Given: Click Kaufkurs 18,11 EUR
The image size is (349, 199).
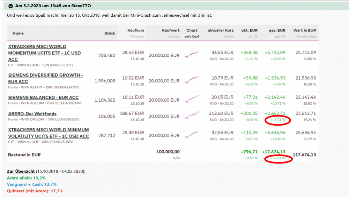Looking at the screenshot, I should (x=133, y=97).
